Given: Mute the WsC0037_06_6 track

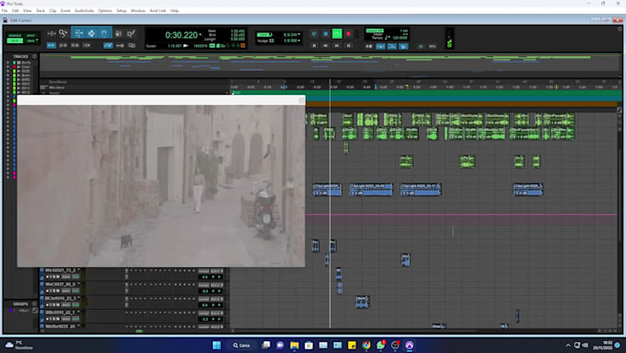Looking at the screenshot, I should tap(58, 290).
